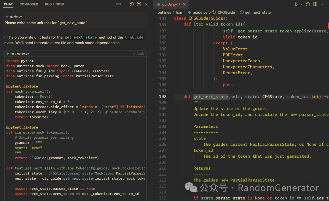The width and height of the screenshot is (329, 201).
Task: Close the chat panel
Action: tap(147, 4)
